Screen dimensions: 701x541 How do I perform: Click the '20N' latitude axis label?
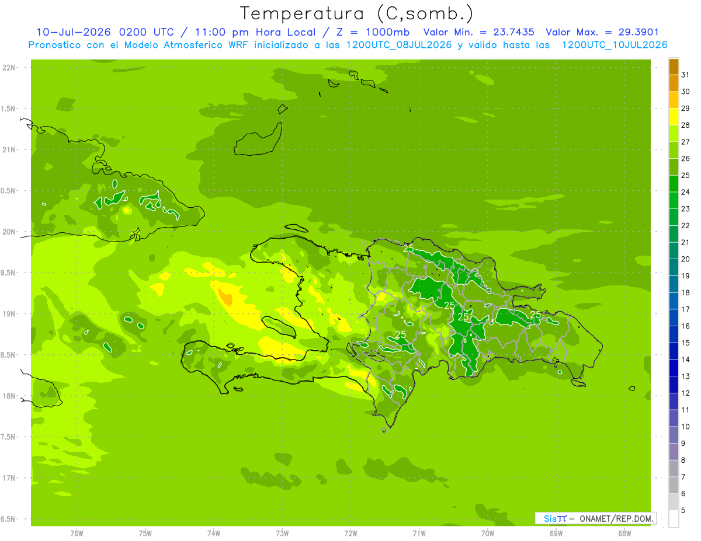9,232
